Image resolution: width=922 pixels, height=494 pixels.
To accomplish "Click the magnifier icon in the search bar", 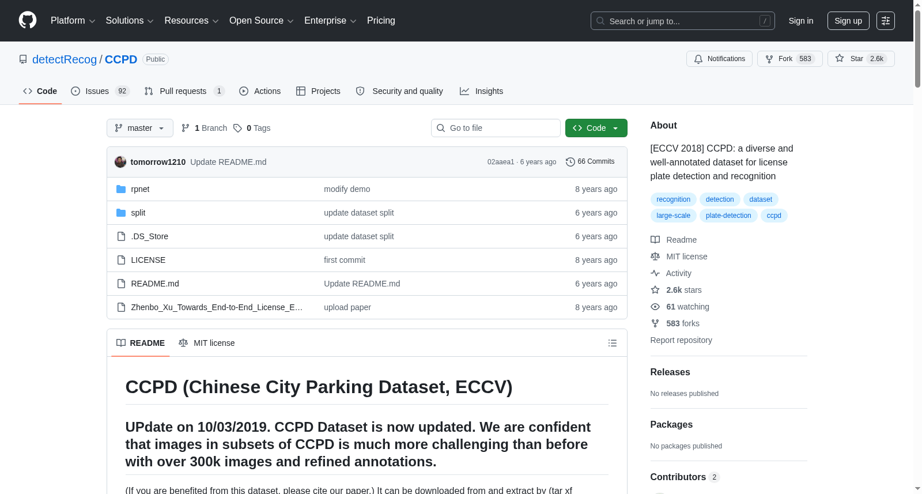I will coord(600,21).
